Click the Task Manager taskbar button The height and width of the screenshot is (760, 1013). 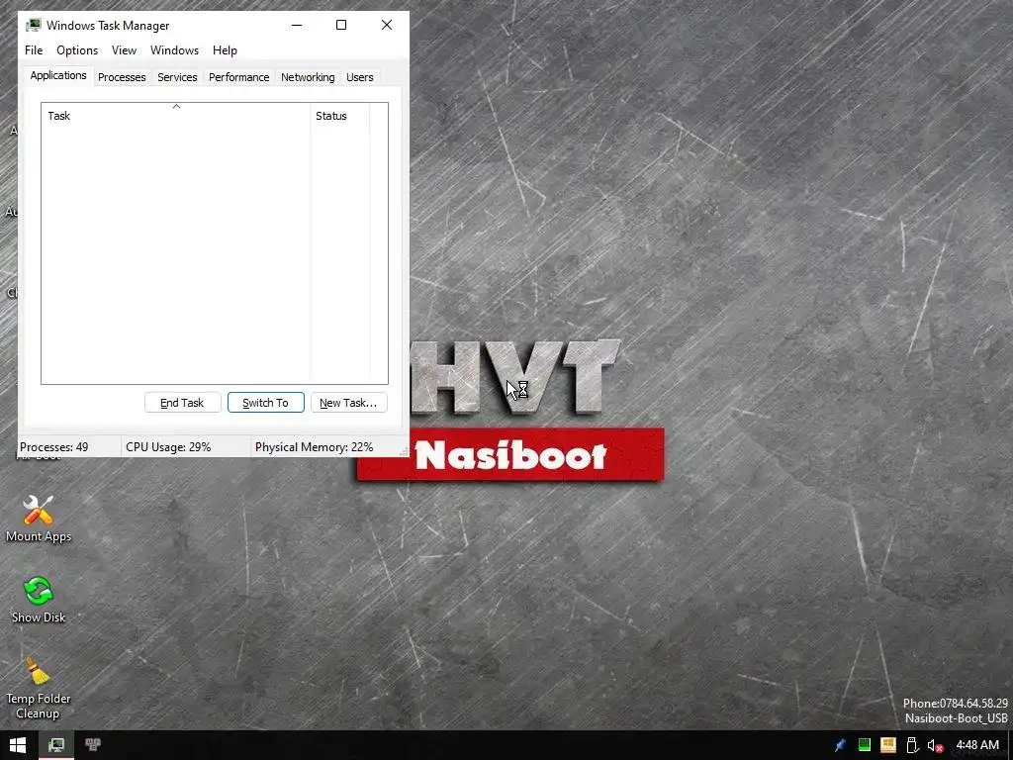click(x=56, y=745)
